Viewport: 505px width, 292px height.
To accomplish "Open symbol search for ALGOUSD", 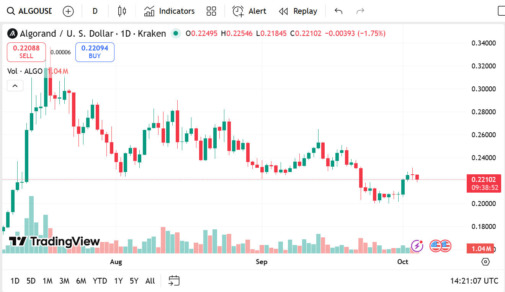I will click(30, 11).
